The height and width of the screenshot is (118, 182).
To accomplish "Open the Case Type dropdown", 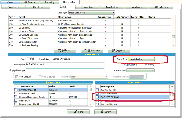I will pyautogui.click(x=92, y=13).
